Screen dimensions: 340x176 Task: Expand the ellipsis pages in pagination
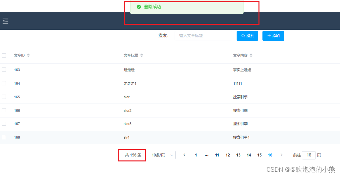point(206,155)
